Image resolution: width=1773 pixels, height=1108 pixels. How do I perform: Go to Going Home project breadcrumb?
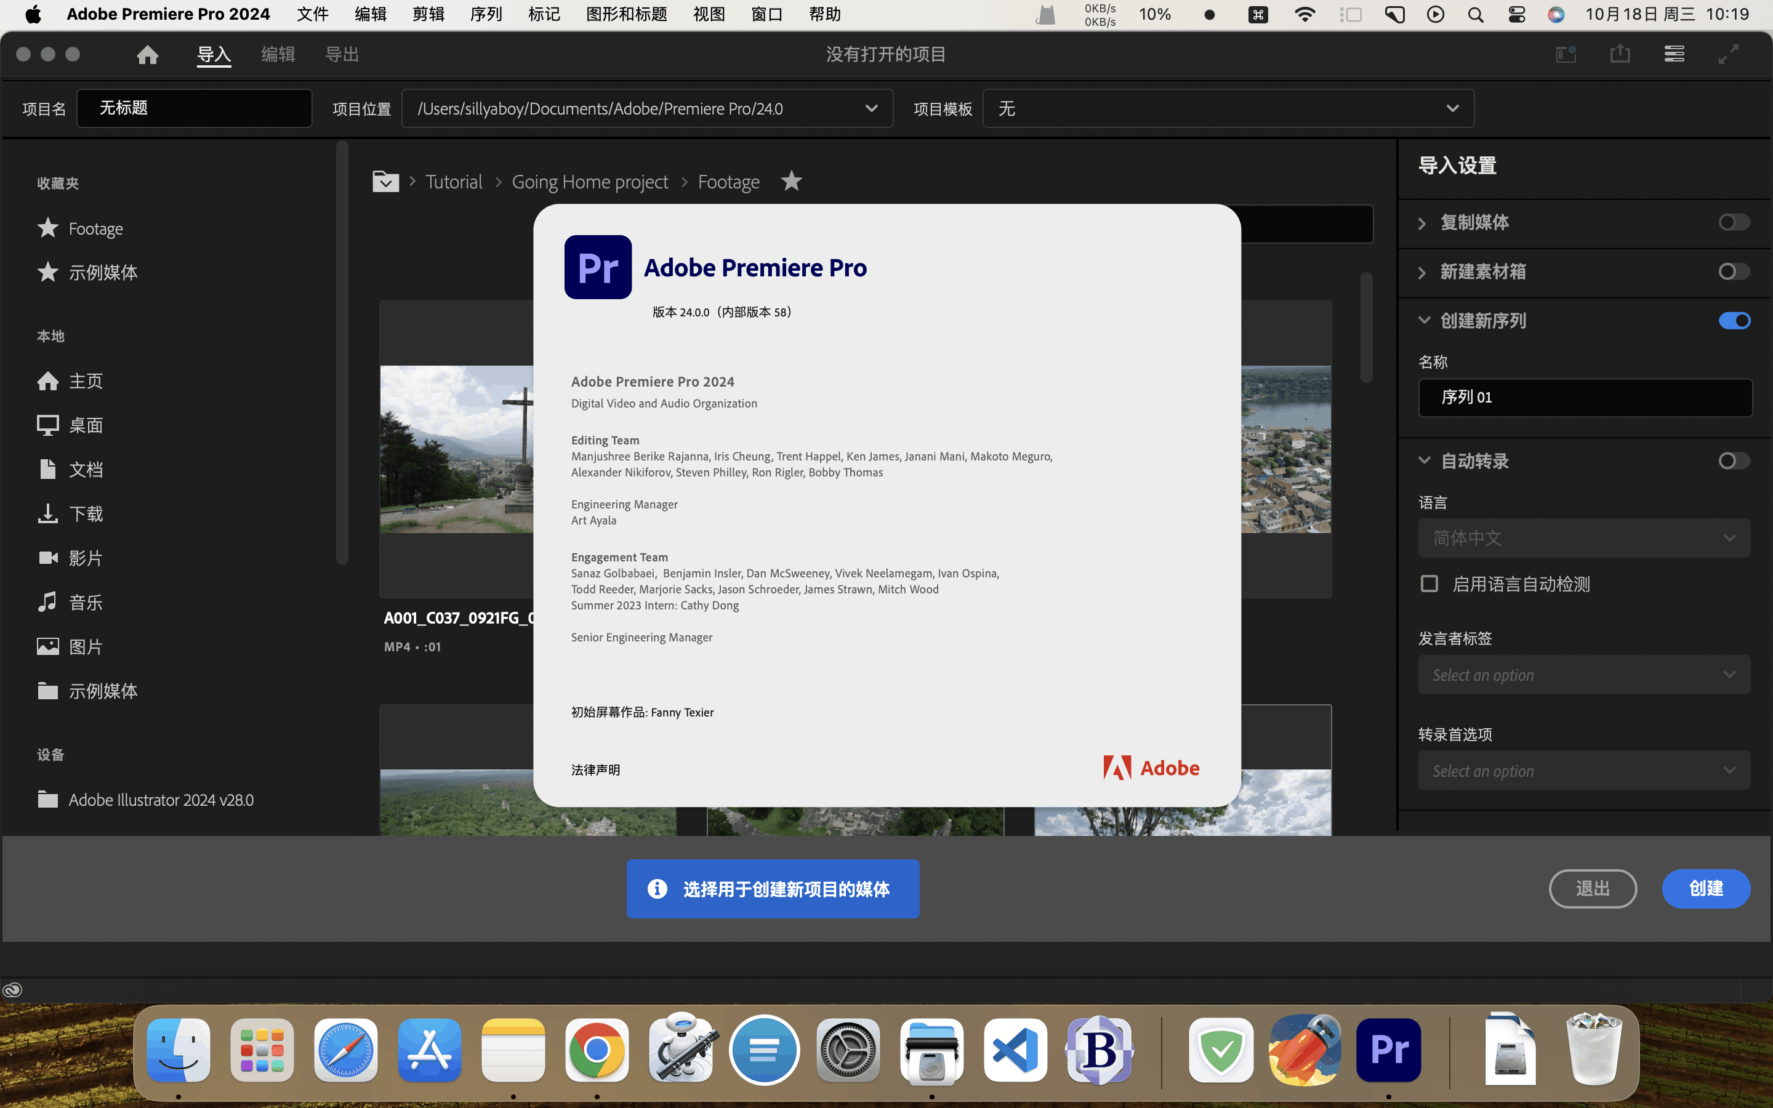pyautogui.click(x=590, y=181)
